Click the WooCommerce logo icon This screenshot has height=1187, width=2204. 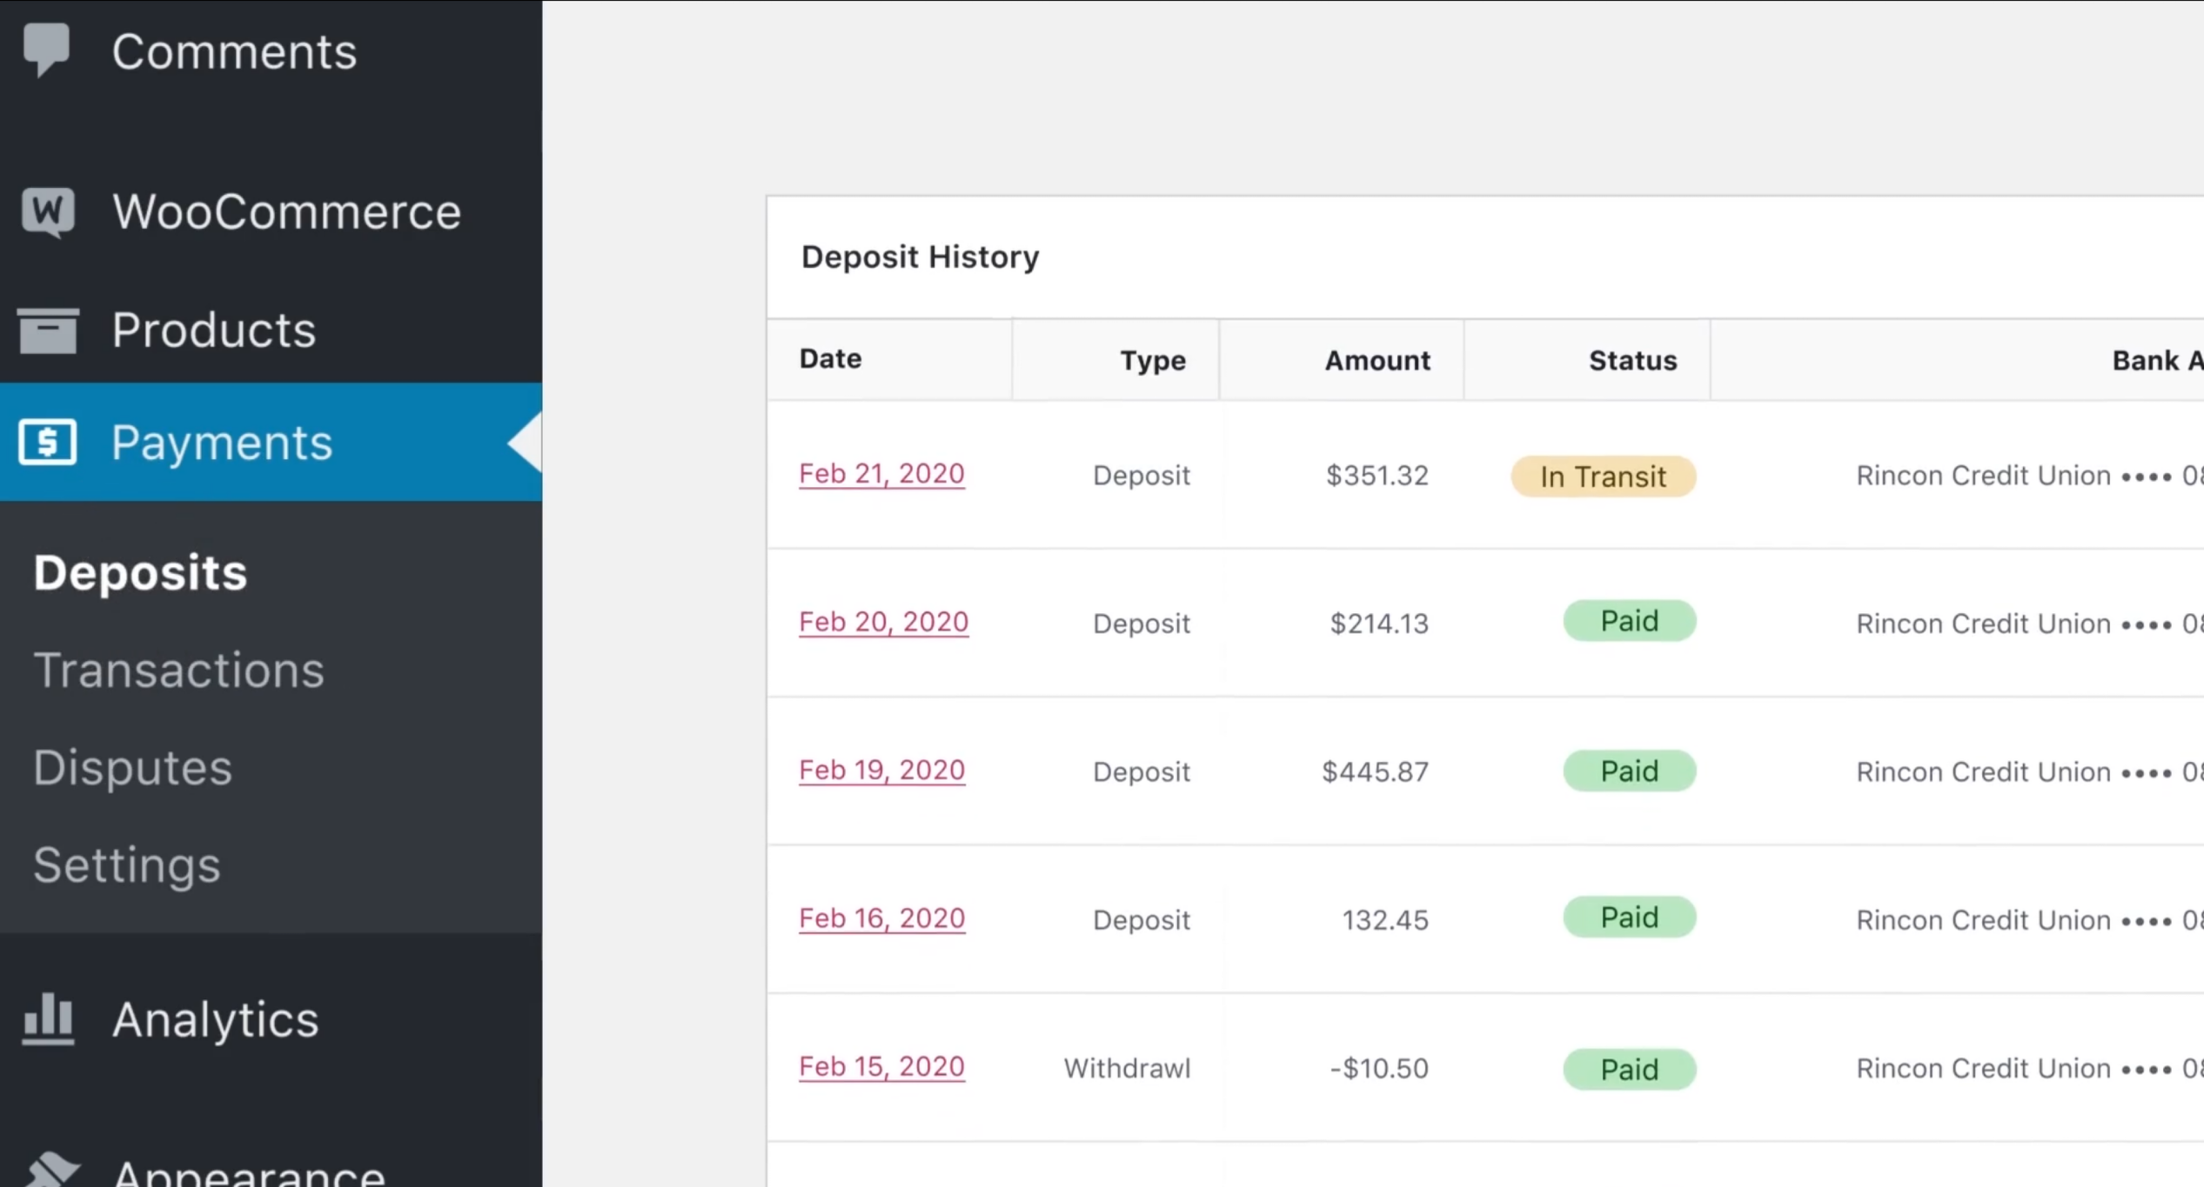[x=48, y=211]
